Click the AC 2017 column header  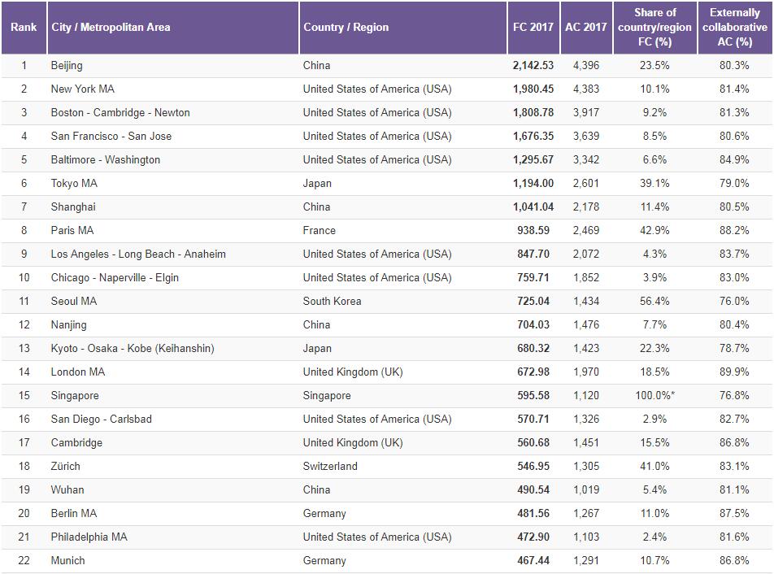585,27
